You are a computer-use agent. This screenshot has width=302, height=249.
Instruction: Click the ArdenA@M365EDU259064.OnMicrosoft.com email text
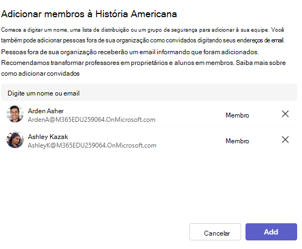click(92, 120)
